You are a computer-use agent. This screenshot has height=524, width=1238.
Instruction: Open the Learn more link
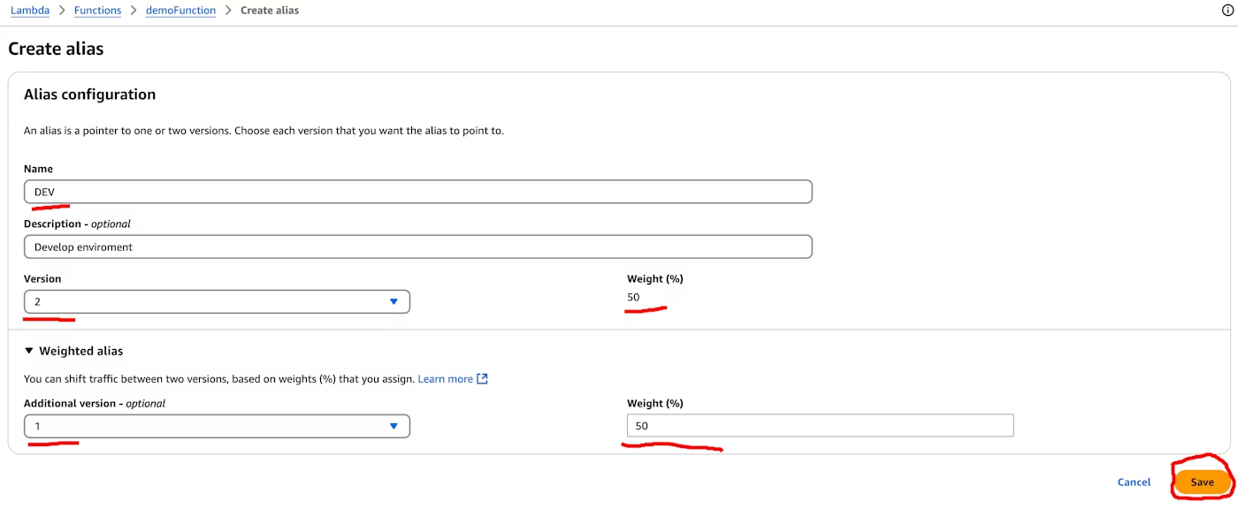(445, 379)
